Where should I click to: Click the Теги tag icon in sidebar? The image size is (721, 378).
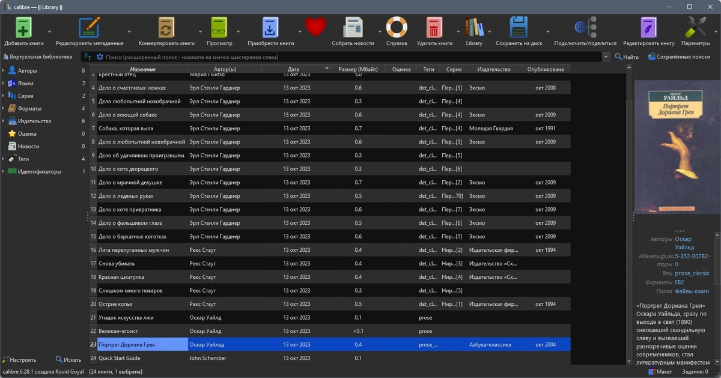coord(12,159)
